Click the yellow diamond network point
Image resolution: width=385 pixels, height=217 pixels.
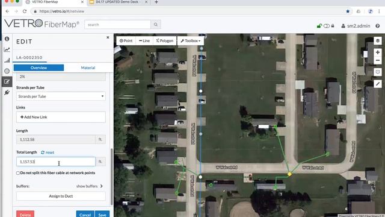point(290,174)
